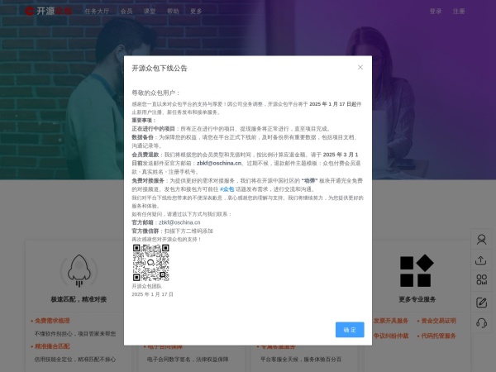The height and width of the screenshot is (372, 496).
Task: Click the 电子合同数字签名，法律权益保障 text
Action: tap(188, 360)
